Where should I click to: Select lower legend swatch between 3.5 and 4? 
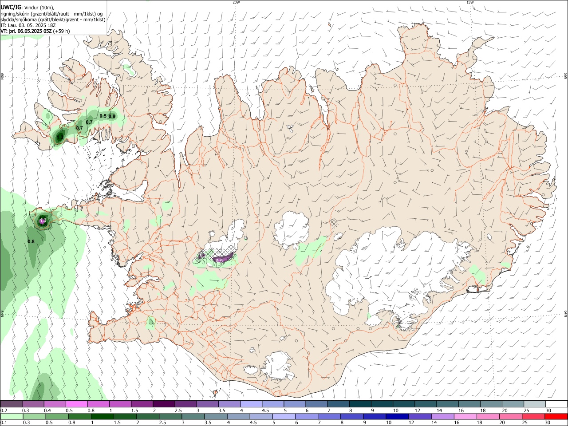(x=216, y=416)
